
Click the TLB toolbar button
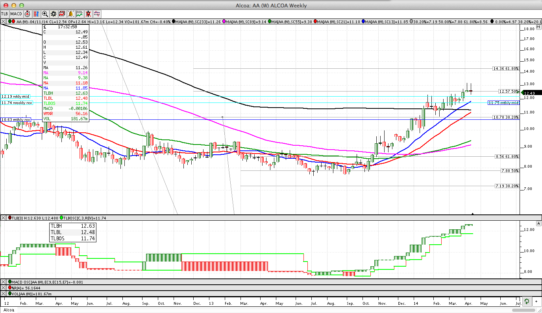point(5,14)
